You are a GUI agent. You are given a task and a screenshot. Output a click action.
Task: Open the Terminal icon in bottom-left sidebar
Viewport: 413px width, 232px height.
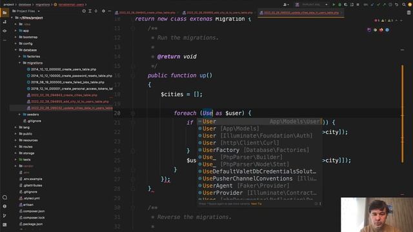point(5,225)
